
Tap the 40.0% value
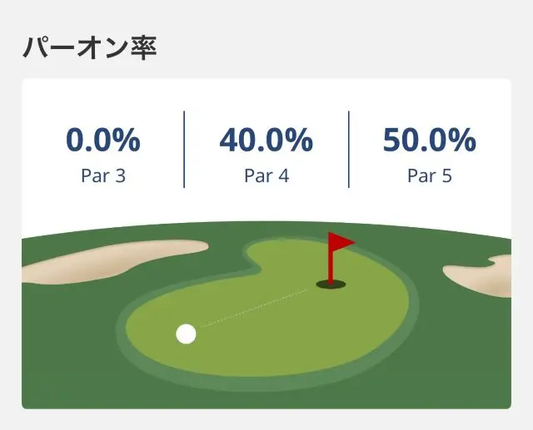266,141
